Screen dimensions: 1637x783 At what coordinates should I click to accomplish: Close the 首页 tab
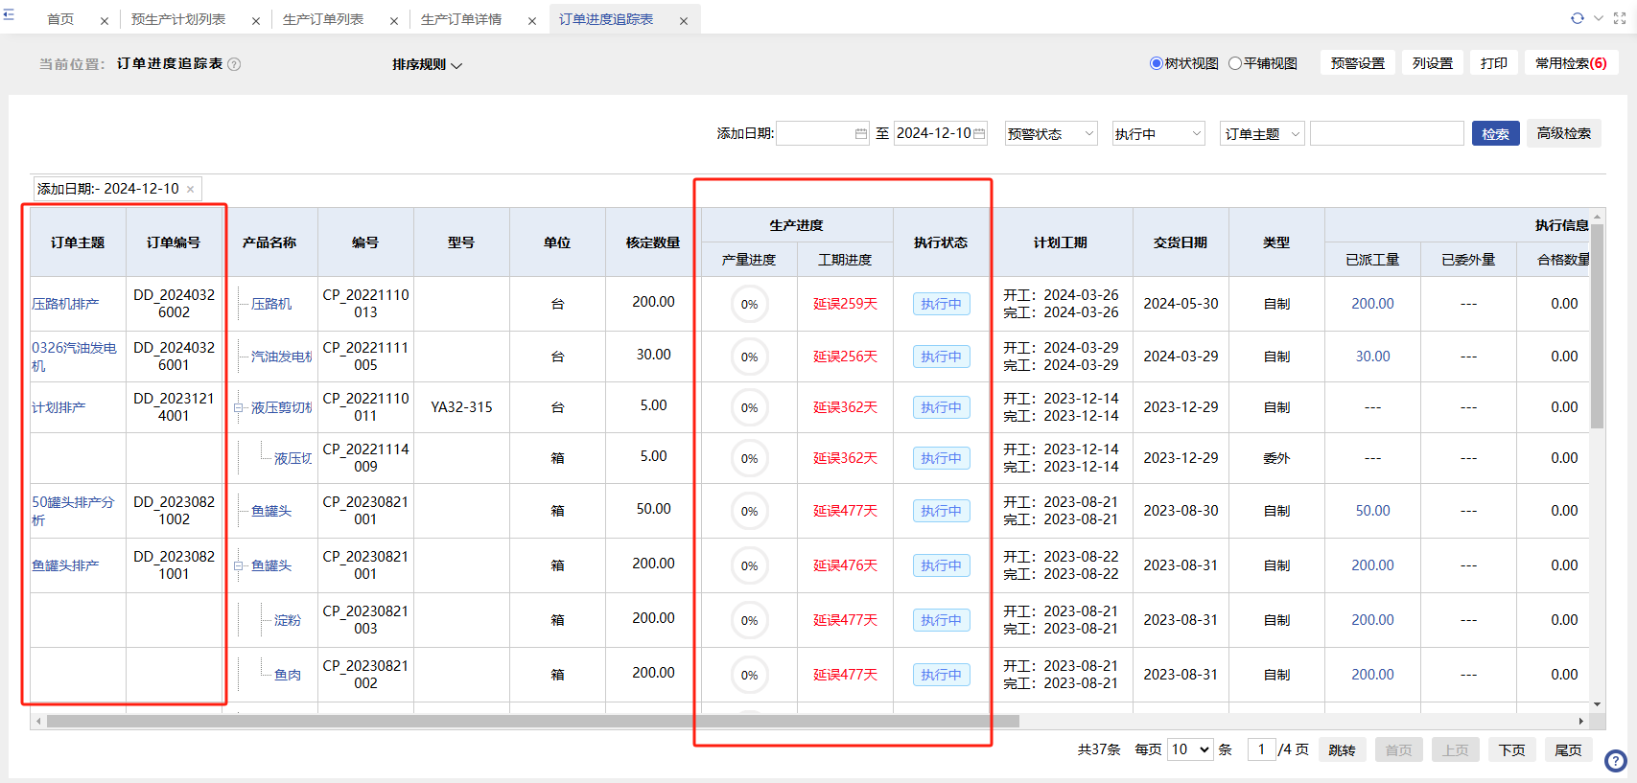[x=104, y=21]
